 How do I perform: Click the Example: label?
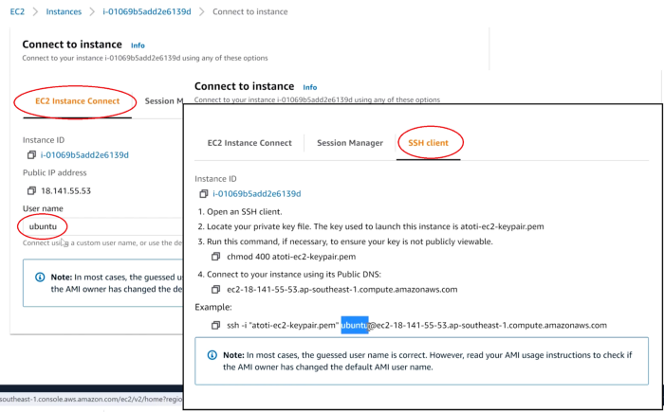[213, 307]
